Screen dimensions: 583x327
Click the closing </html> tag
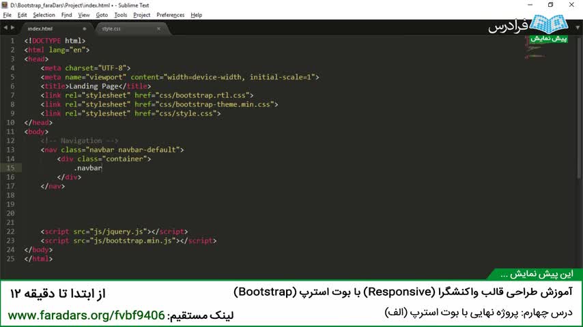[x=38, y=259]
